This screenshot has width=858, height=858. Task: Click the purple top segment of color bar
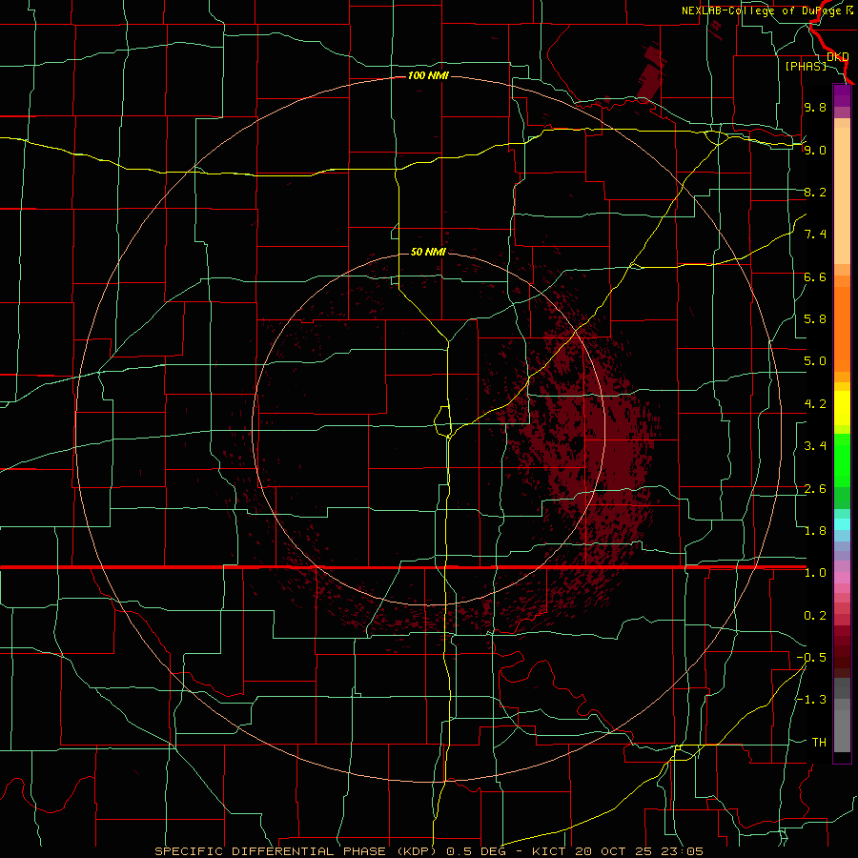pos(842,95)
